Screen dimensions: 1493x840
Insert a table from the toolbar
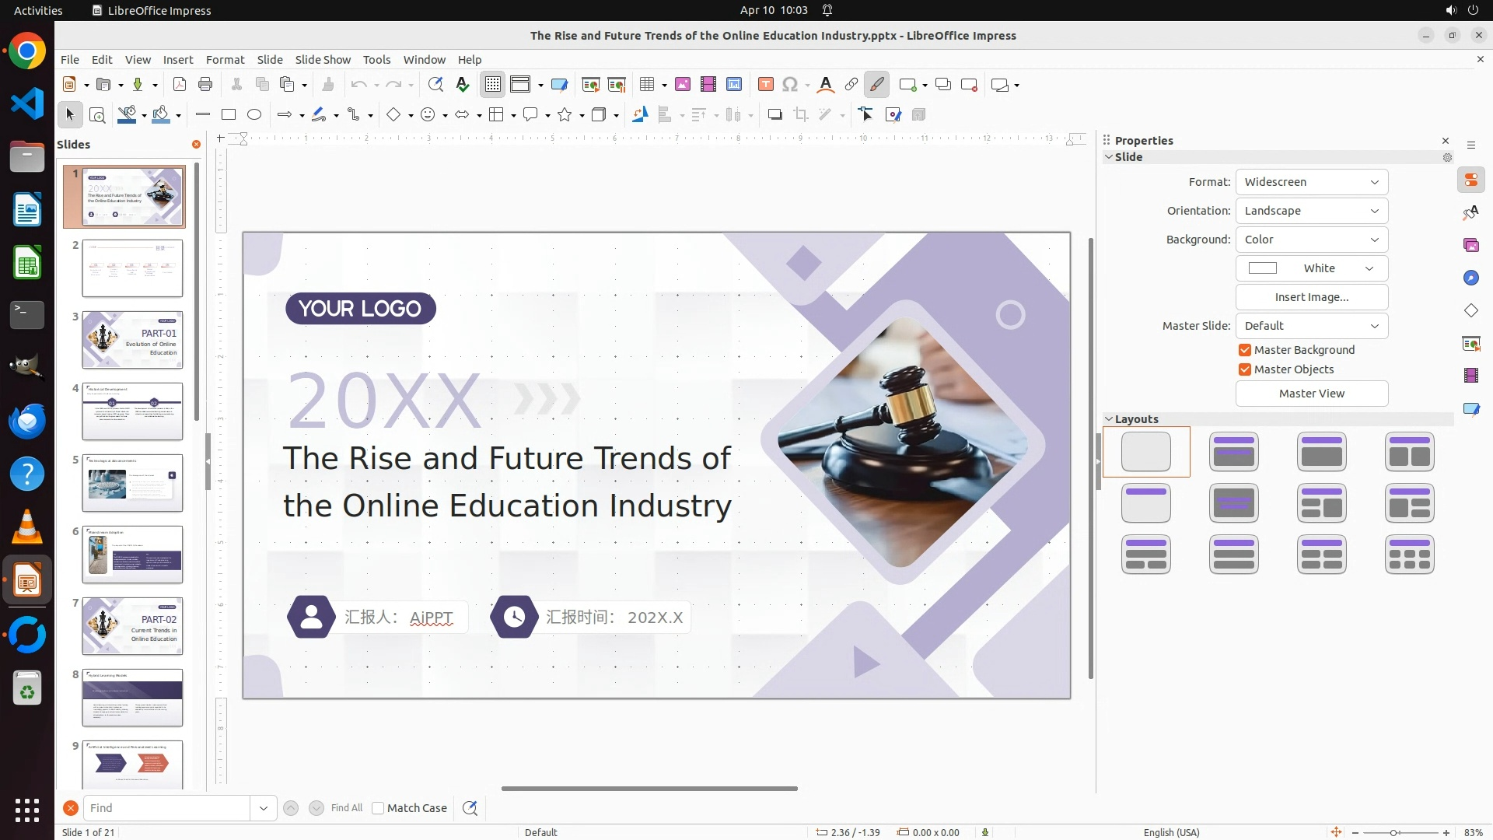click(x=647, y=85)
